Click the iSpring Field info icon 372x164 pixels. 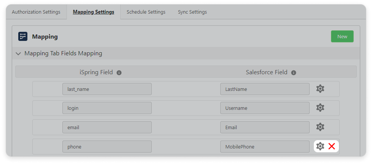pyautogui.click(x=119, y=72)
